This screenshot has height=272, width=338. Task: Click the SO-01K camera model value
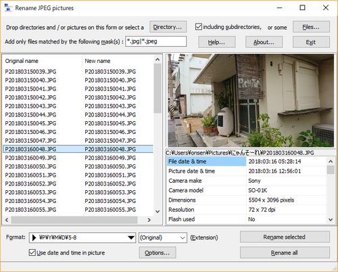258,190
